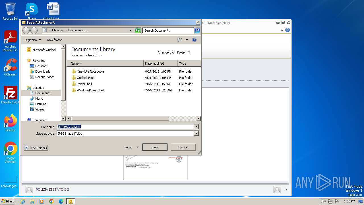This screenshot has width=364, height=205.
Task: Change view using the Views icon
Action: coord(180,40)
